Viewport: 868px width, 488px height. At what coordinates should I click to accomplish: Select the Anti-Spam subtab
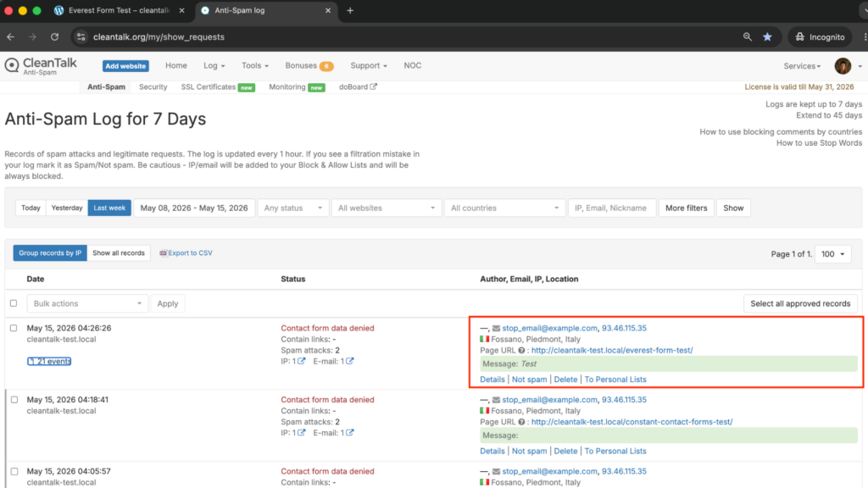106,87
